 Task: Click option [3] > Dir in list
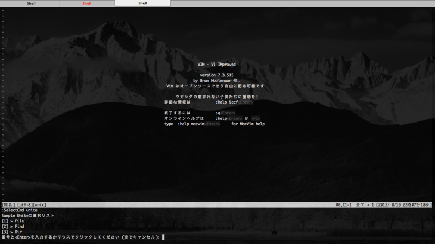point(11,232)
